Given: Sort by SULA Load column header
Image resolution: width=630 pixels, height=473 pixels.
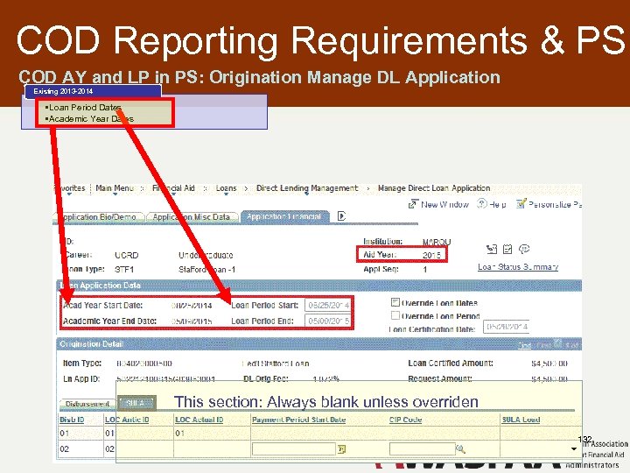Looking at the screenshot, I should pyautogui.click(x=521, y=420).
